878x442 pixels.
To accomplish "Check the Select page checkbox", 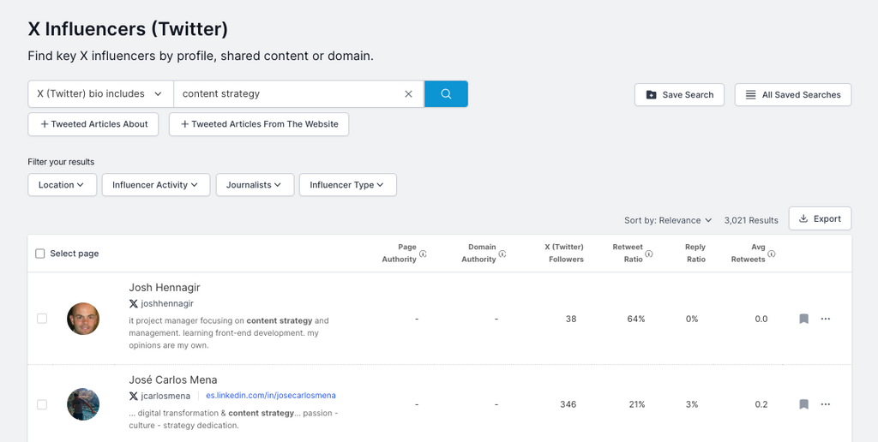I will click(40, 254).
